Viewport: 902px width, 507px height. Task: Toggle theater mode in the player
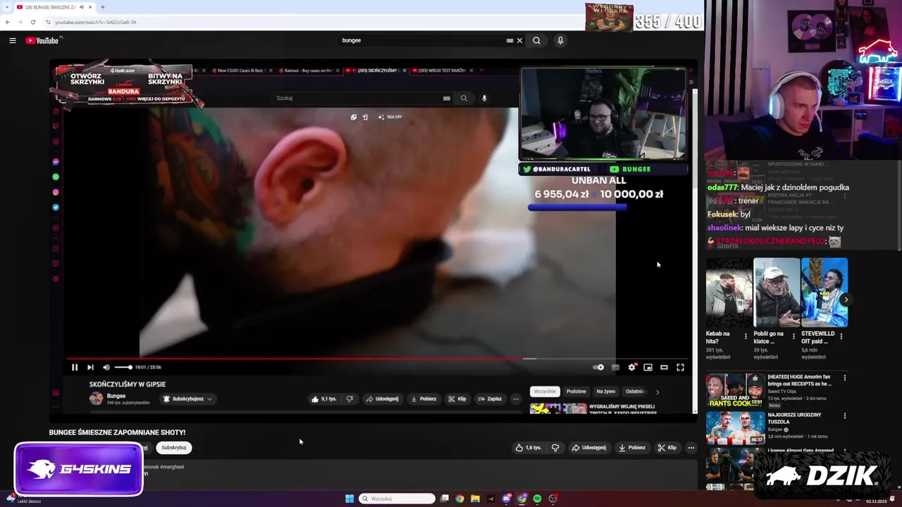click(x=664, y=367)
